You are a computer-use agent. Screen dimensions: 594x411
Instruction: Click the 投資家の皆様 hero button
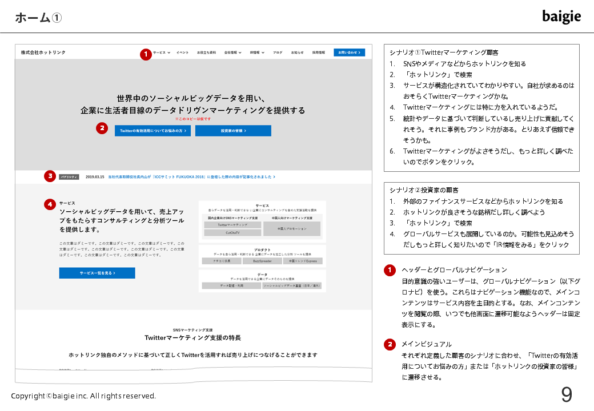(234, 131)
